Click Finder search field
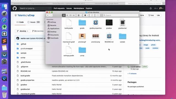The image size is (176, 99). 121,15
